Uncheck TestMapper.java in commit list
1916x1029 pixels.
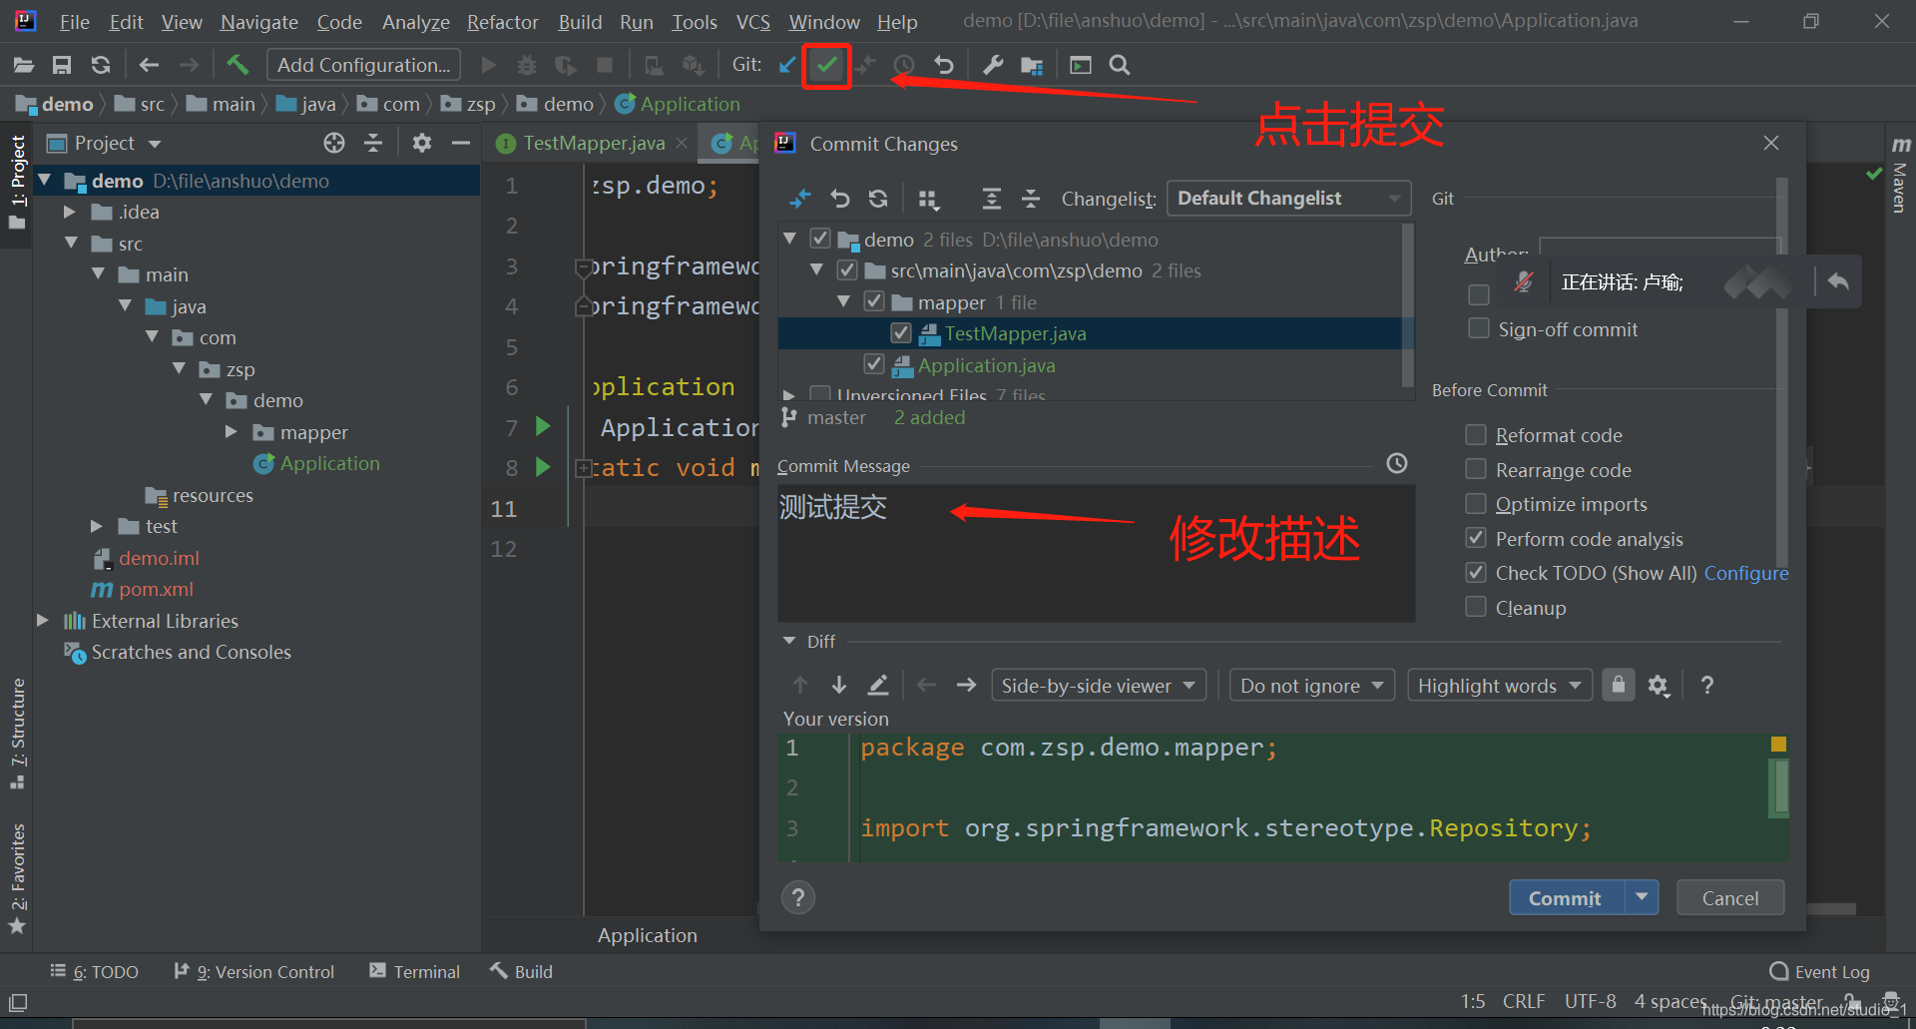[901, 332]
